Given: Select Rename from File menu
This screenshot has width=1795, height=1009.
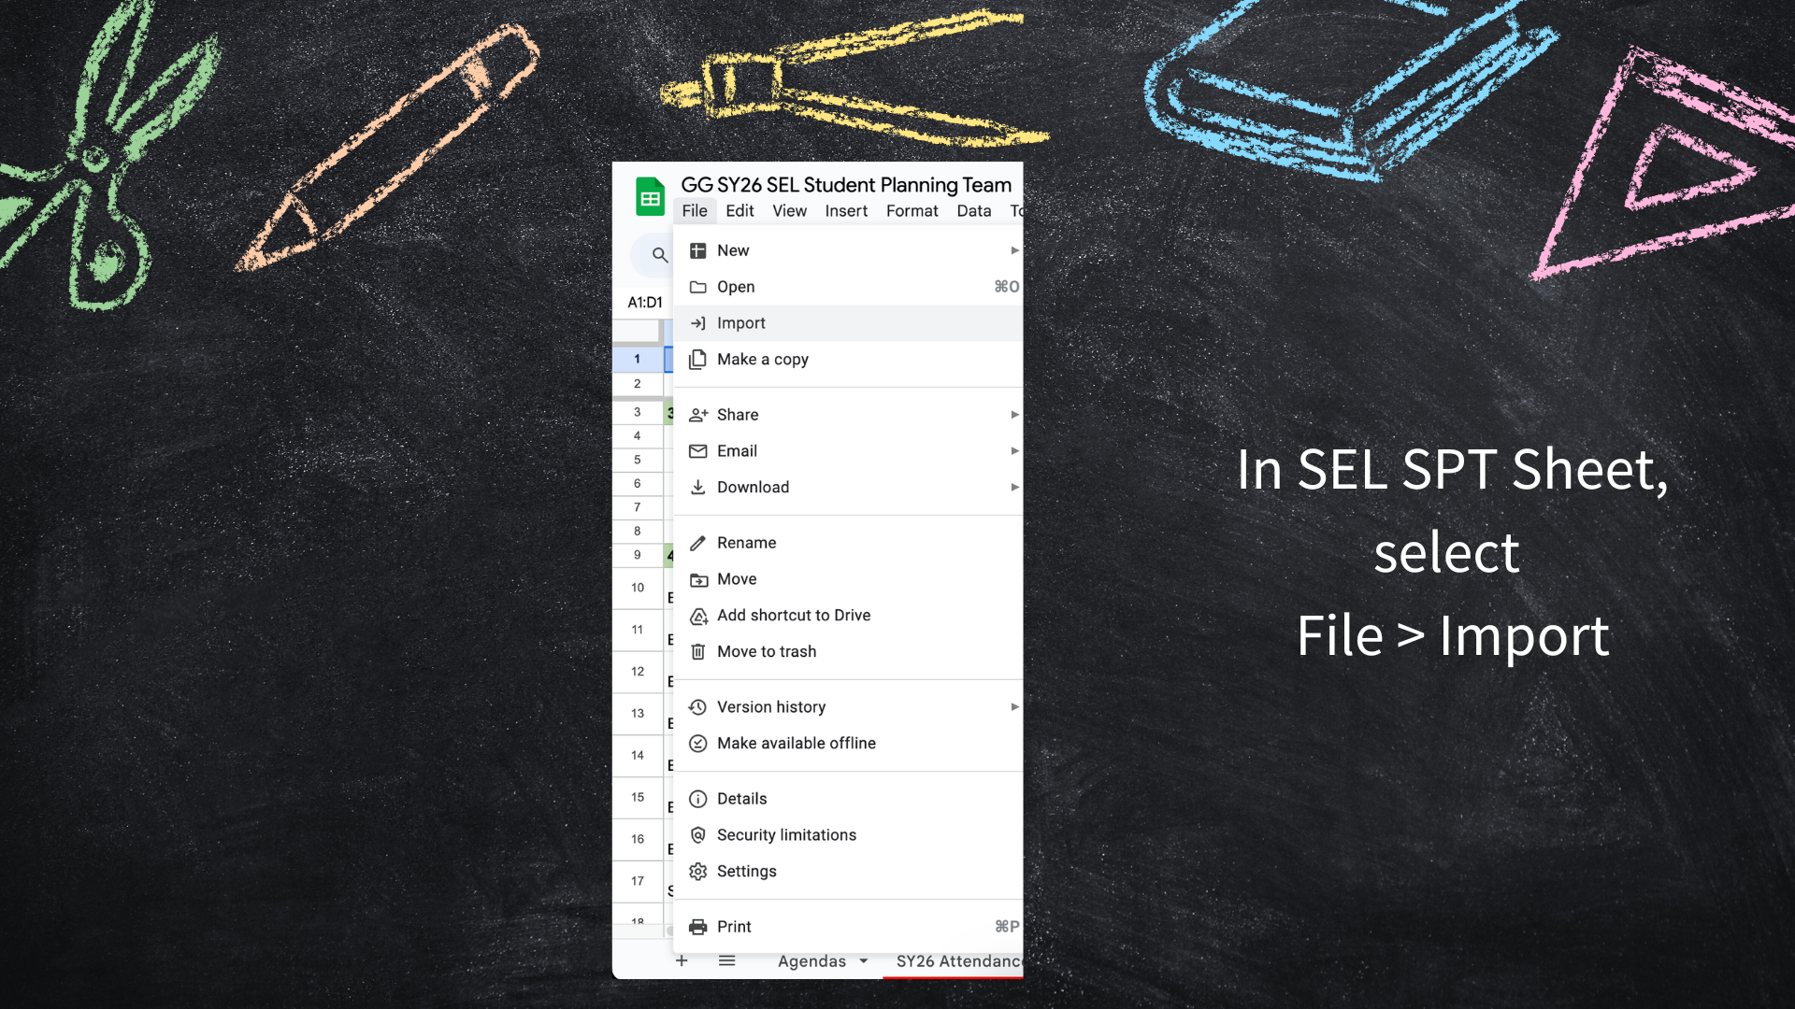Looking at the screenshot, I should click(x=746, y=543).
